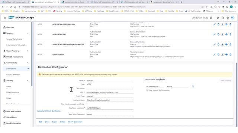Export the bpdestination entry with its download icon
238x133 pixels.
[x=222, y=55]
